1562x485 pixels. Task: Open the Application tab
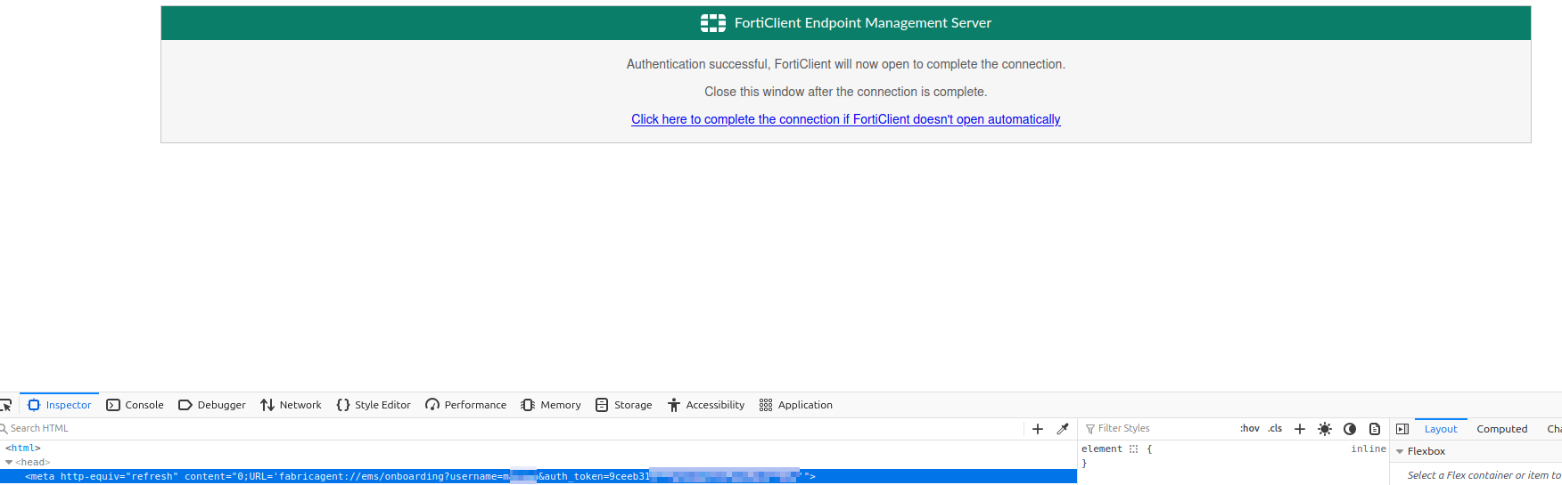point(796,405)
